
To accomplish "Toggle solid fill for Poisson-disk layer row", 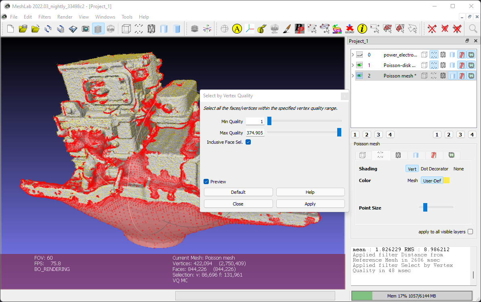I will coord(452,65).
